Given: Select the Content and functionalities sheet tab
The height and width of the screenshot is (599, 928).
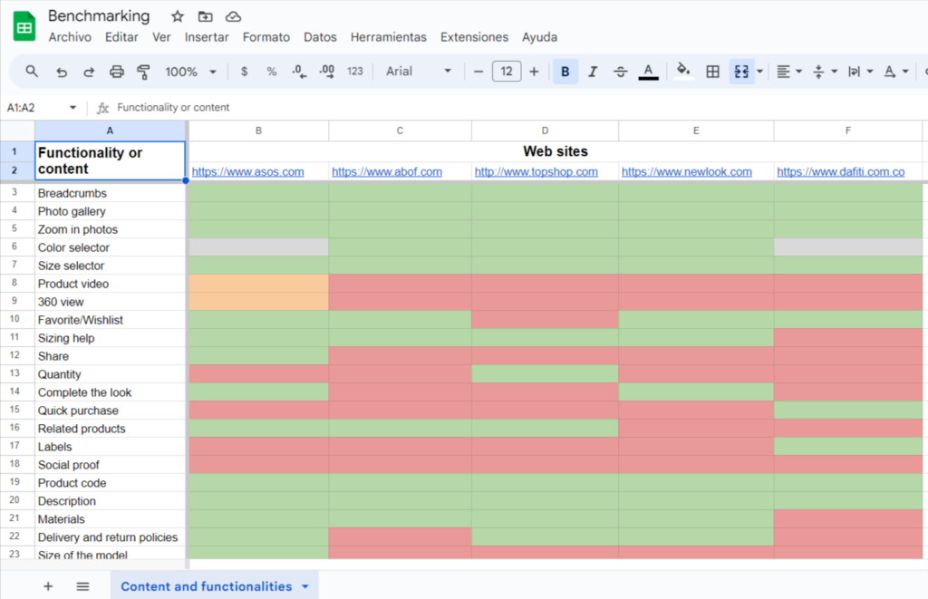Looking at the screenshot, I should pyautogui.click(x=207, y=586).
